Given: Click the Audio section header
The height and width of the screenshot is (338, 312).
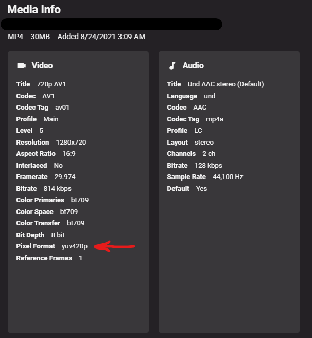Looking at the screenshot, I should click(193, 66).
